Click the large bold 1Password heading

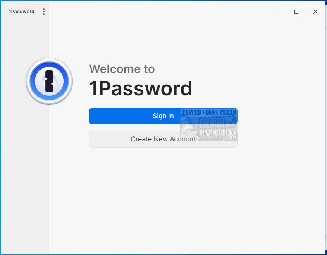click(x=141, y=88)
